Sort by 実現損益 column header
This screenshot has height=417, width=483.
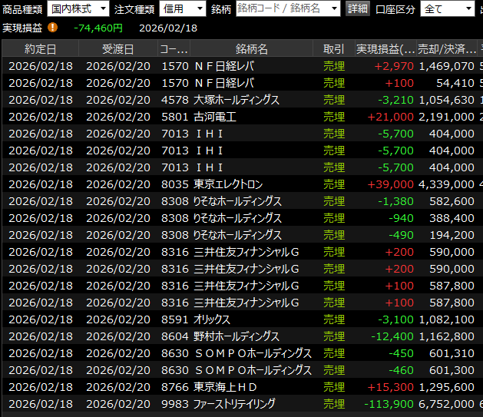pyautogui.click(x=385, y=49)
